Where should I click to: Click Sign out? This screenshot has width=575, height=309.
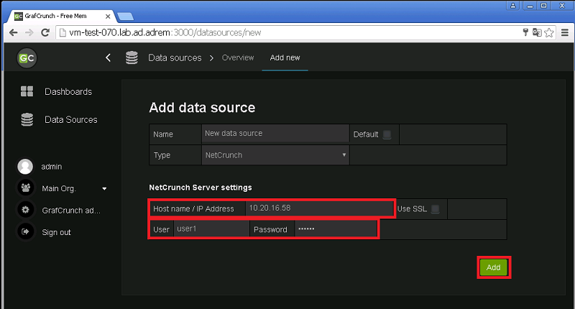[x=56, y=232]
